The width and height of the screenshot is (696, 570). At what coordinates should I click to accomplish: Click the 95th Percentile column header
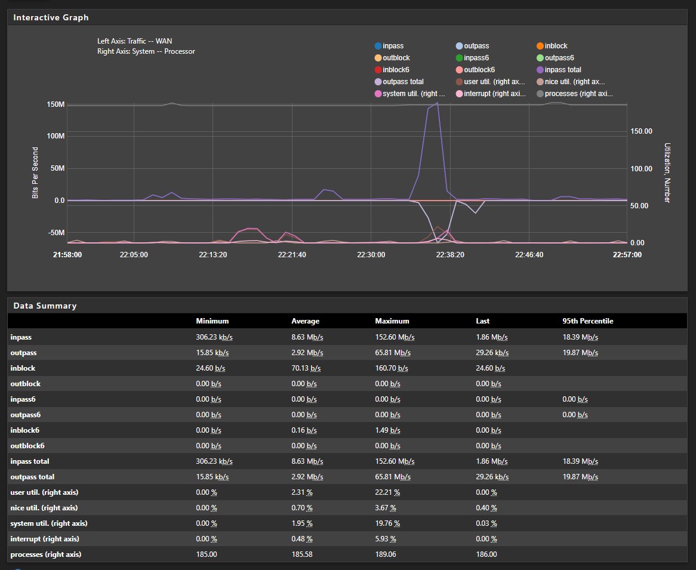tap(587, 321)
